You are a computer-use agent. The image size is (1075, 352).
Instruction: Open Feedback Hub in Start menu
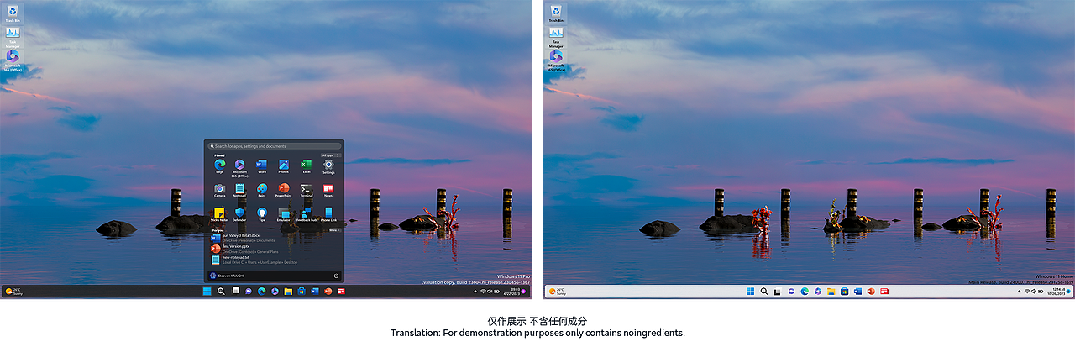(x=306, y=215)
